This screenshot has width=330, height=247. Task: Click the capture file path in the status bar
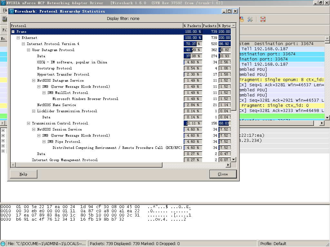(x=46, y=244)
